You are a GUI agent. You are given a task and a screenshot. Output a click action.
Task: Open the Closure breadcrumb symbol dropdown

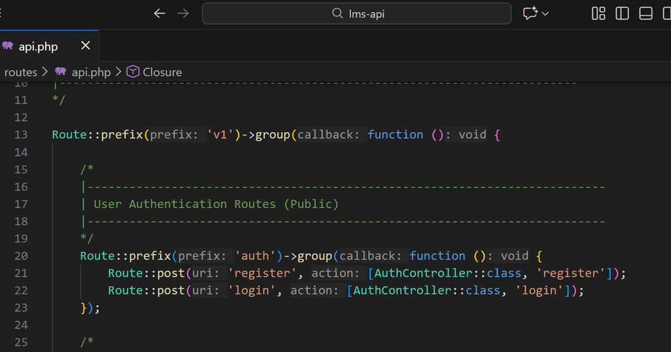tap(162, 72)
